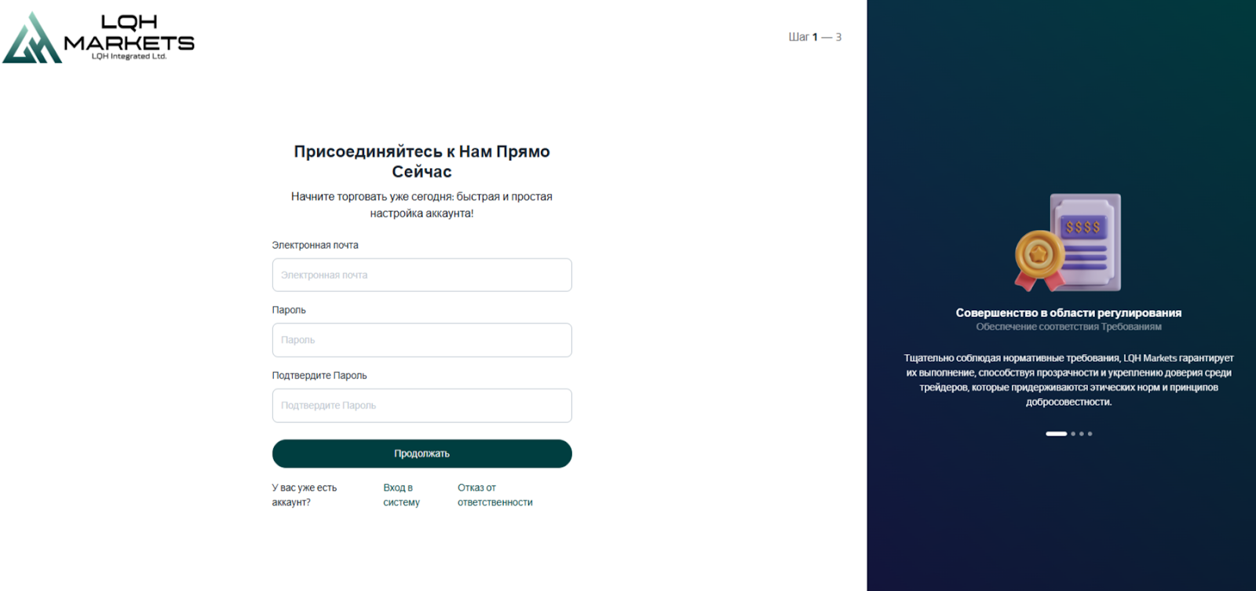Open the Отказ от ответственности disclaimer link
The width and height of the screenshot is (1256, 591).
[495, 495]
